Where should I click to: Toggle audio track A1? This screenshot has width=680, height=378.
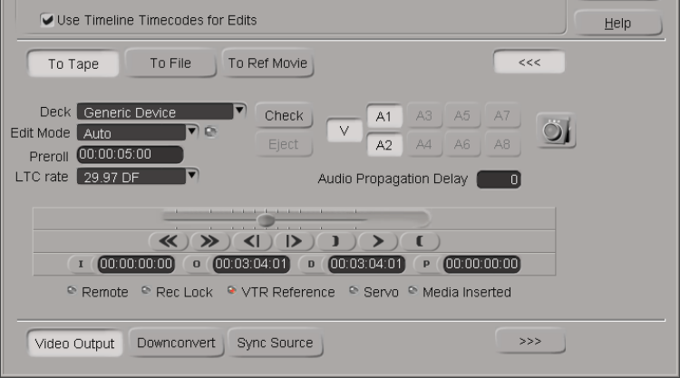(x=384, y=117)
